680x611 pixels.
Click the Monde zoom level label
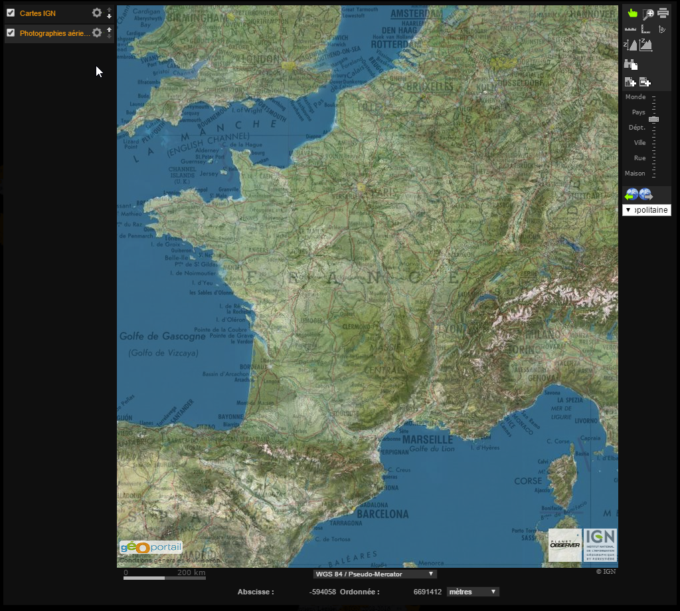click(x=636, y=96)
